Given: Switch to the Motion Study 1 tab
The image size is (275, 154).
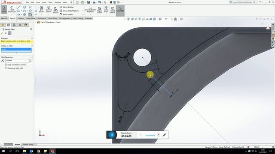Looking at the screenshot, I should 28,145.
